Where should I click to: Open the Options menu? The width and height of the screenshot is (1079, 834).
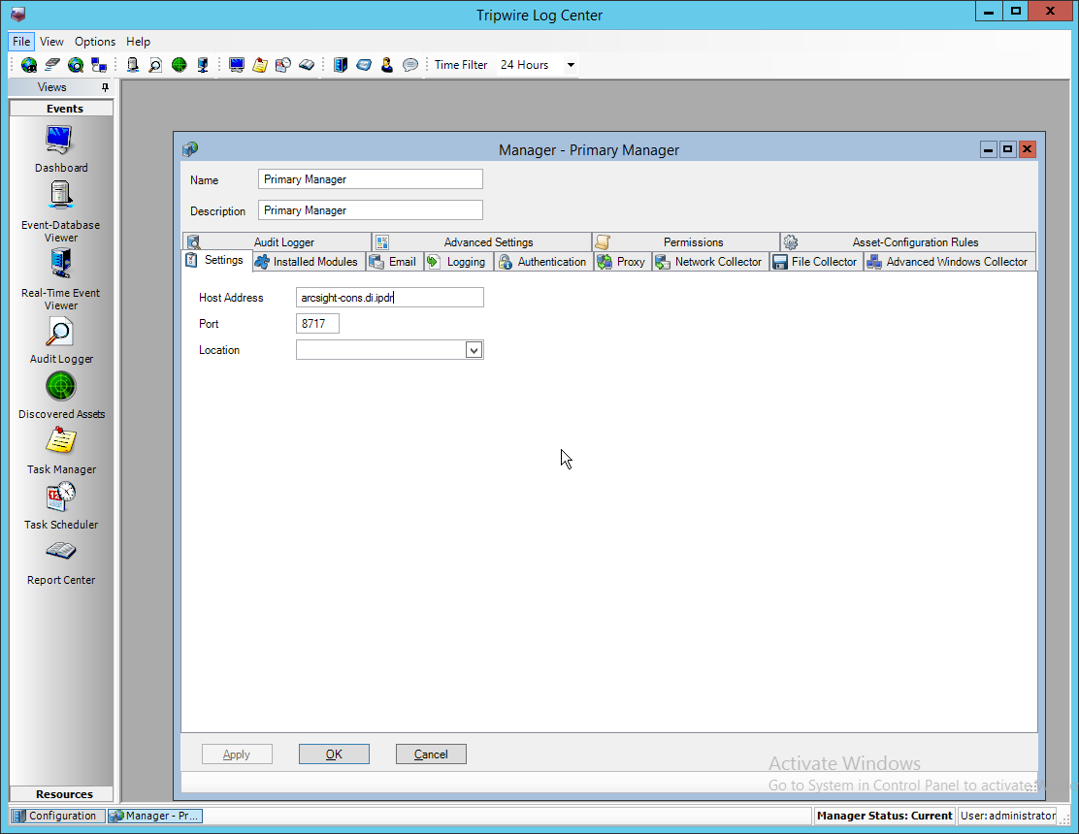point(95,42)
